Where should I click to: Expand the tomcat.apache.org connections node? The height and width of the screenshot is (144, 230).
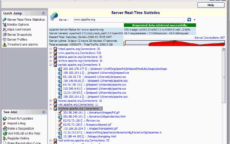[x=51, y=101]
